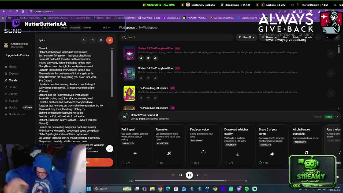Screen dimensions: 343x193
Task: Open the v5.5 model version dropdown
Action: 106,28
